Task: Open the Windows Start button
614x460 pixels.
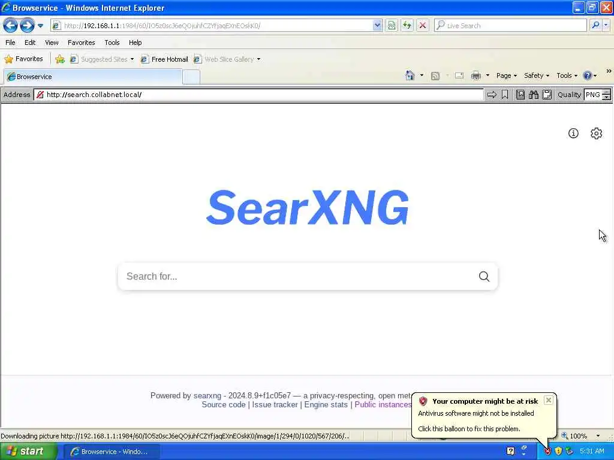Action: tap(28, 452)
